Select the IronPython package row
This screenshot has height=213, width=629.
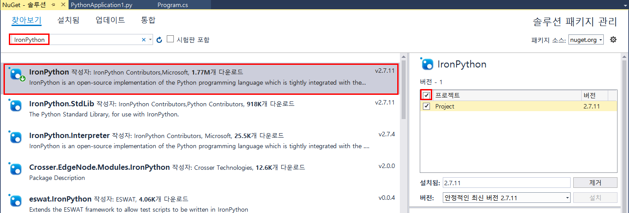point(201,78)
